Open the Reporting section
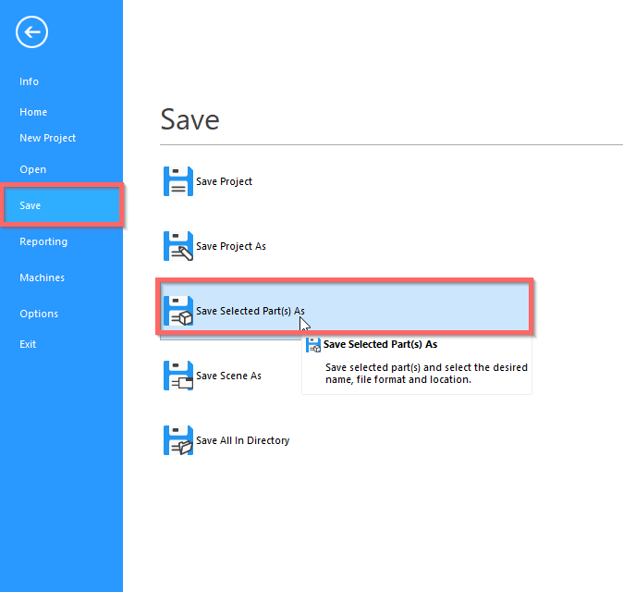The height and width of the screenshot is (592, 623). click(43, 241)
